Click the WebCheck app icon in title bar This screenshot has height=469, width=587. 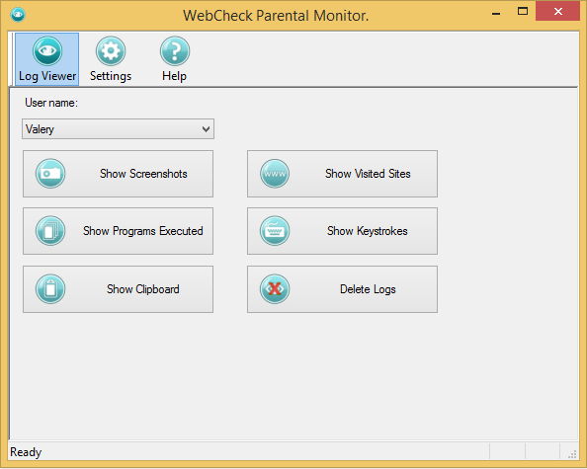[18, 15]
